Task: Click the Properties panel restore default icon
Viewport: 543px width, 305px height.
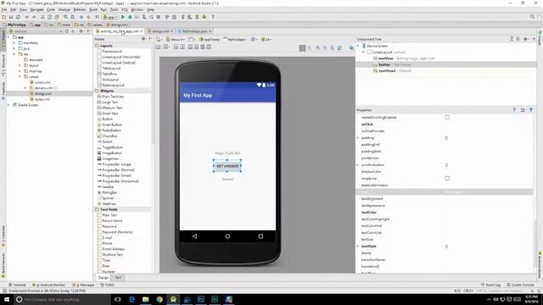Action: (523, 110)
